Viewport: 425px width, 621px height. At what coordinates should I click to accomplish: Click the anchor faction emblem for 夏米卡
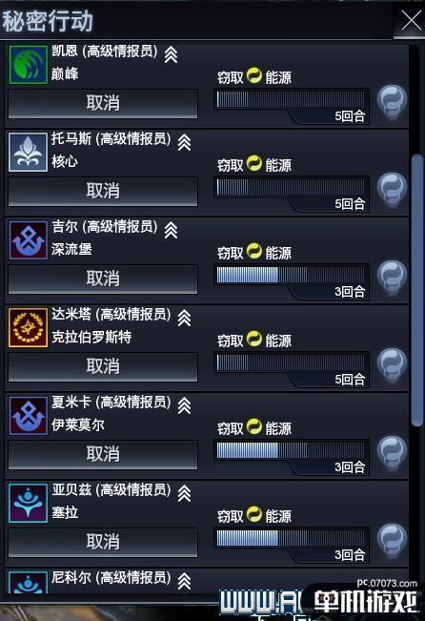tap(28, 416)
